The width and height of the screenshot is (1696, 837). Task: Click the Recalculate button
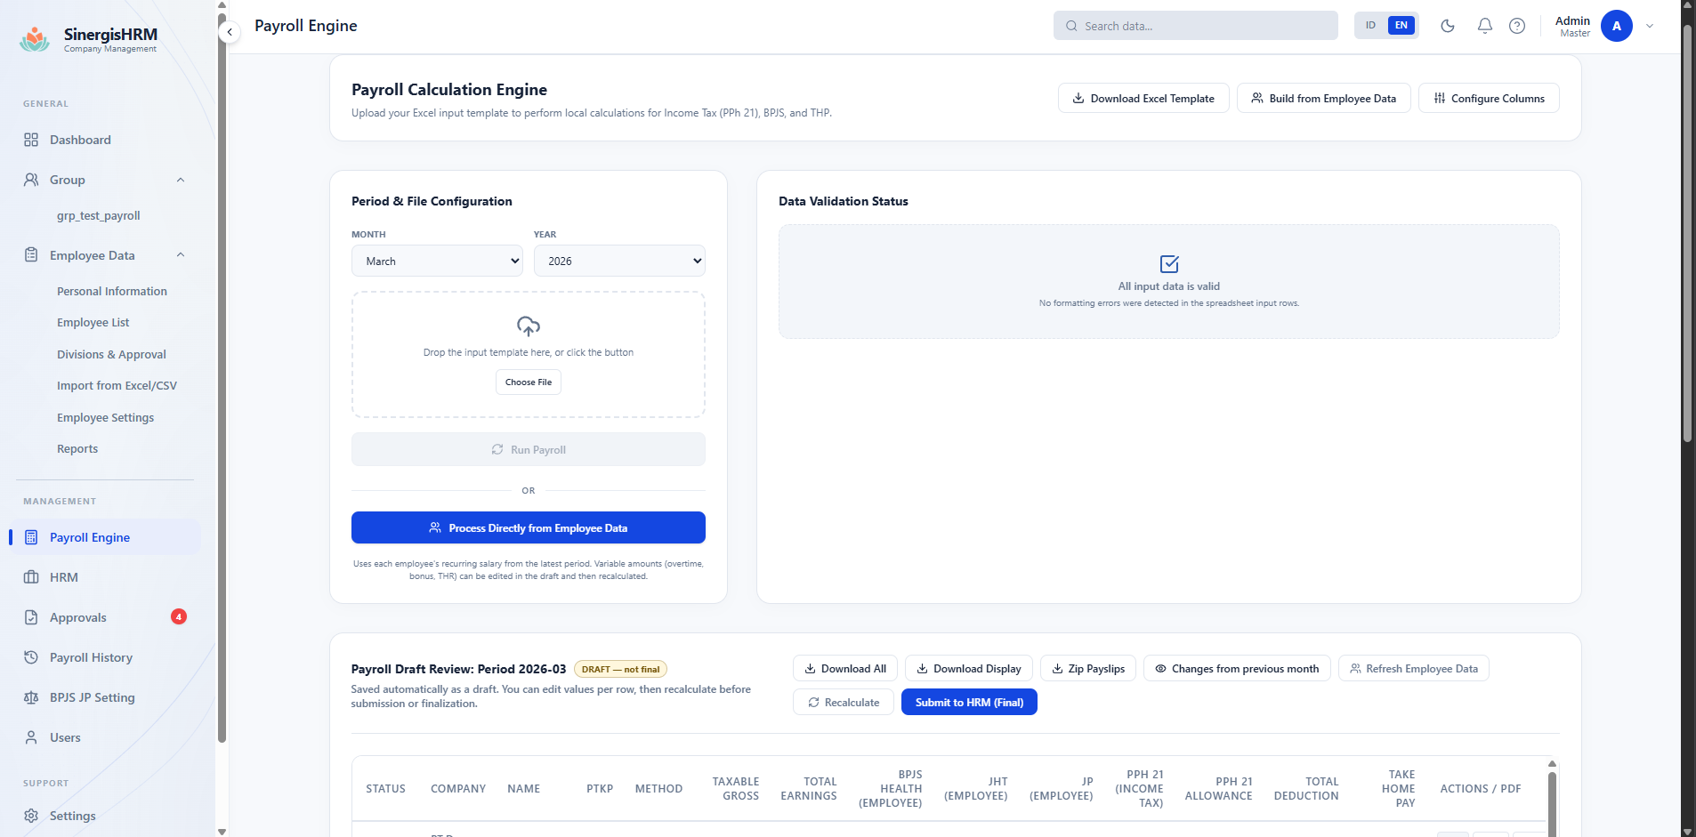coord(844,702)
